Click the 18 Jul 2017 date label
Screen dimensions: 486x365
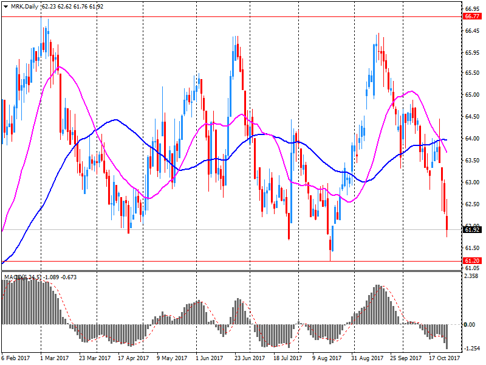(287, 358)
